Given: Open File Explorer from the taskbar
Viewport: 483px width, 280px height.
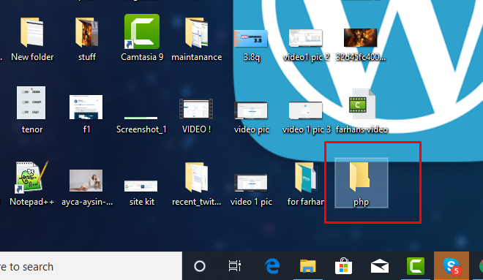Looking at the screenshot, I should click(x=307, y=266).
